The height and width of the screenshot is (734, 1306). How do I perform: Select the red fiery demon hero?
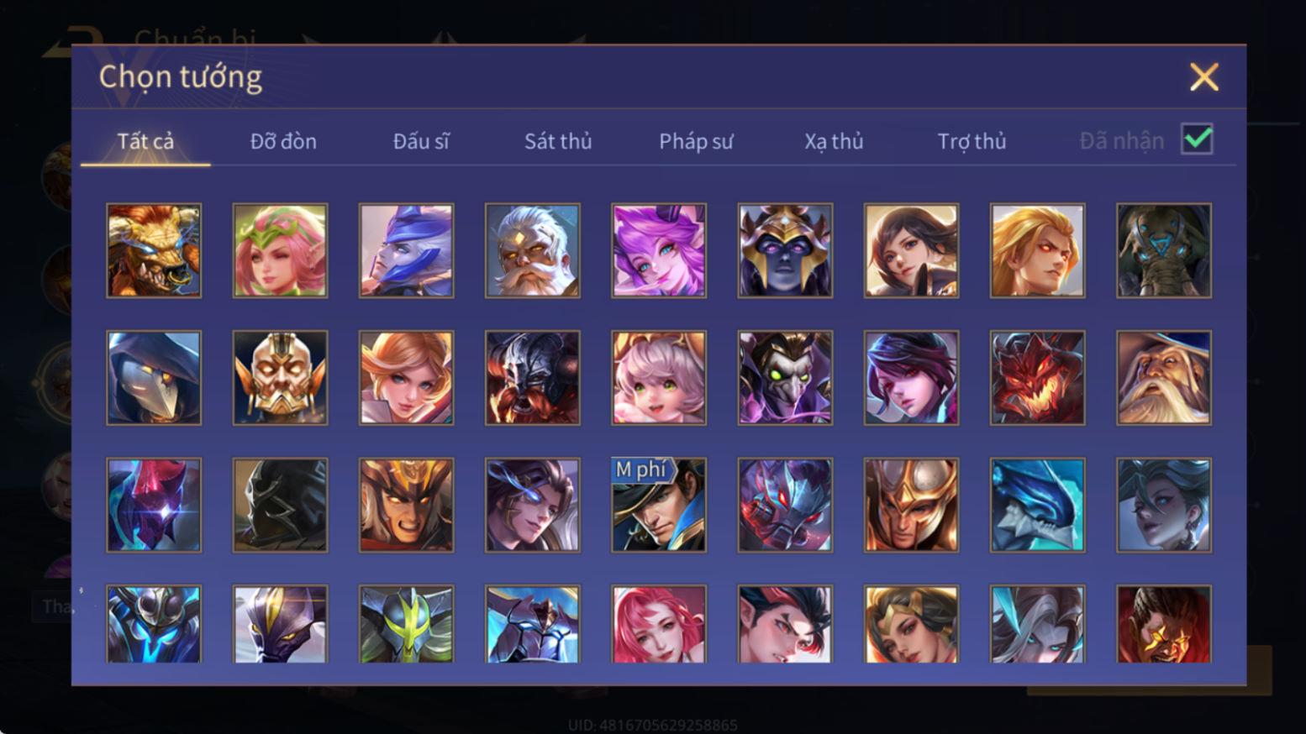pos(1037,377)
